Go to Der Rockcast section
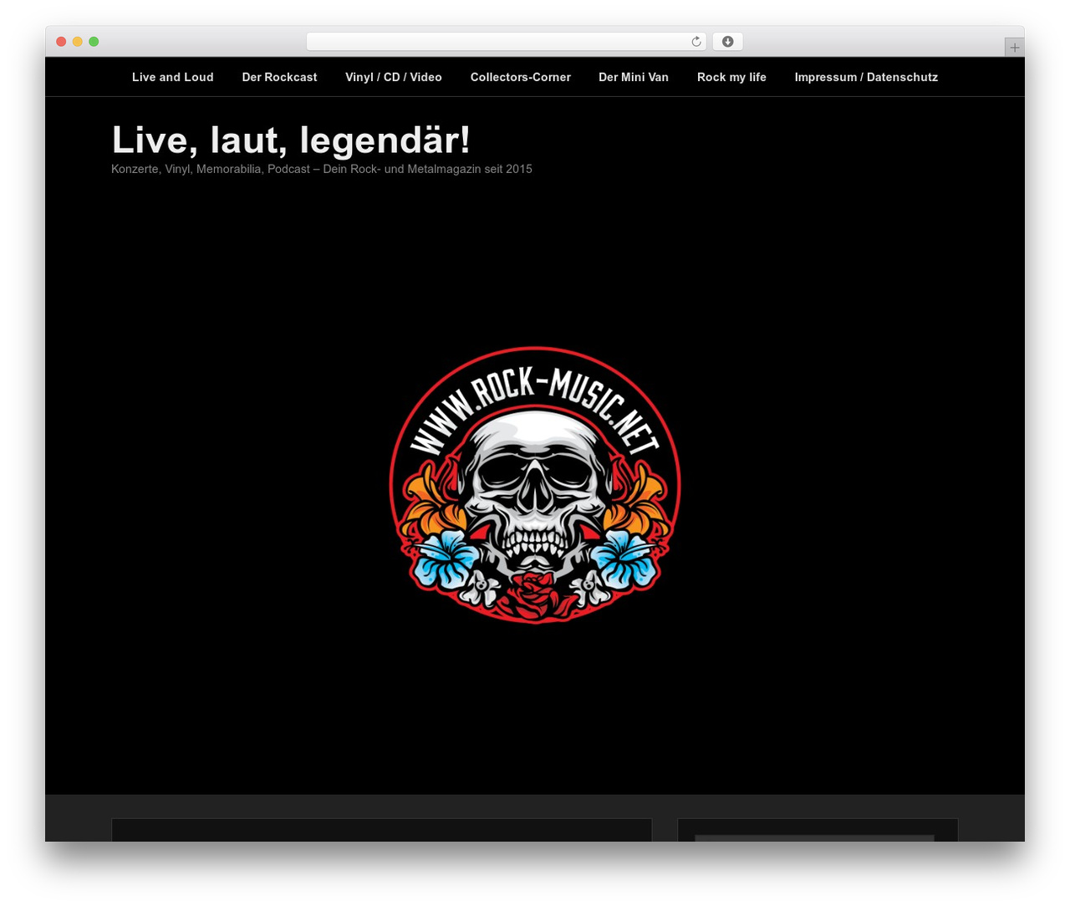1070x906 pixels. [279, 77]
